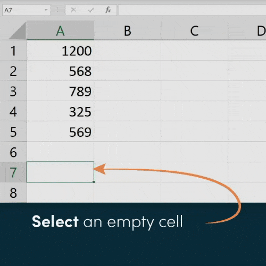Select row 2 header
Image resolution: width=266 pixels, height=266 pixels.
(x=13, y=71)
